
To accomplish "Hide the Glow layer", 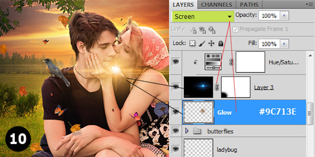I will coord(175,111).
